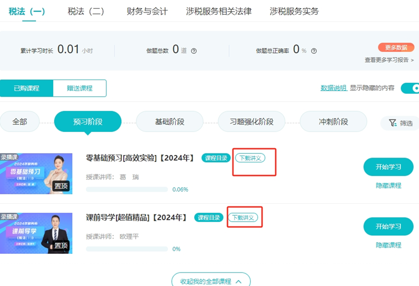Click the 课前导学[超值精品]【2024年】title
419x286 pixels.
pyautogui.click(x=136, y=217)
